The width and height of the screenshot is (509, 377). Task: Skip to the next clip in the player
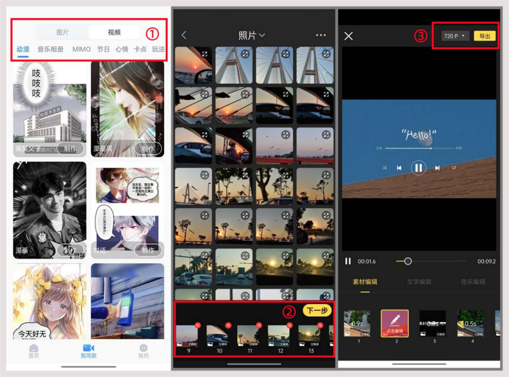coord(437,168)
